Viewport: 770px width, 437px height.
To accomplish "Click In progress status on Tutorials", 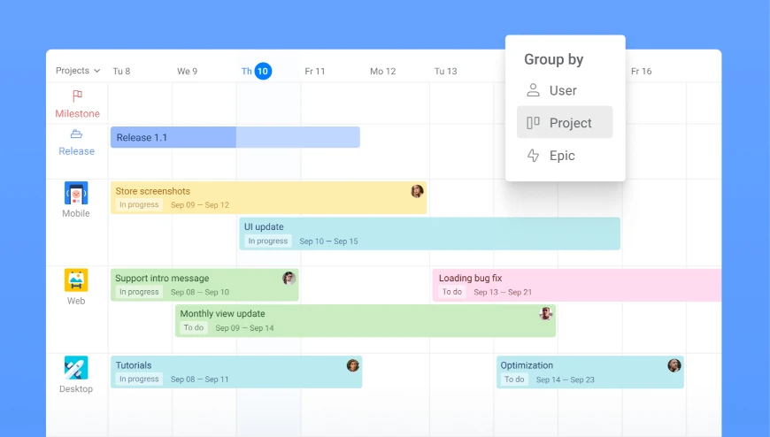I will 140,379.
